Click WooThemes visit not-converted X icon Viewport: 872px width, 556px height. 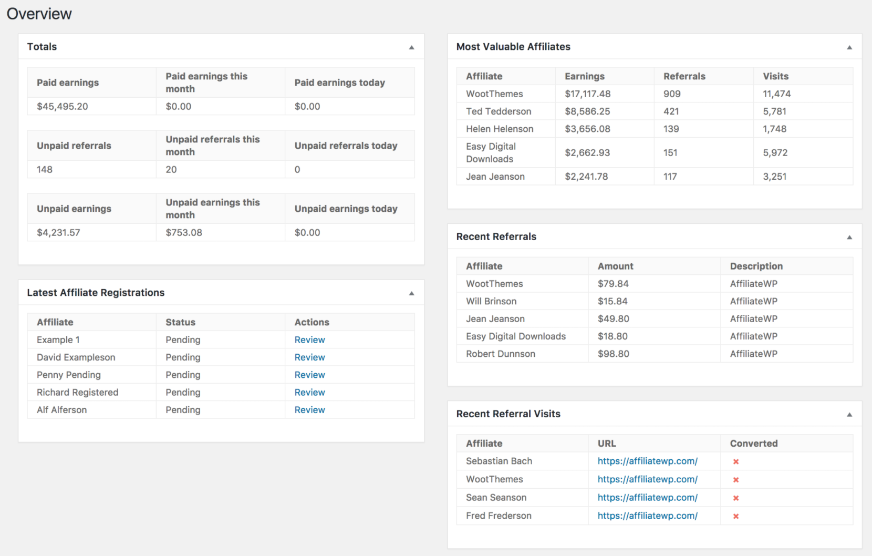click(x=736, y=480)
